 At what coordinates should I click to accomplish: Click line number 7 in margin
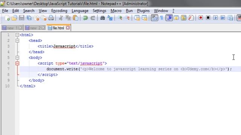click(8, 69)
